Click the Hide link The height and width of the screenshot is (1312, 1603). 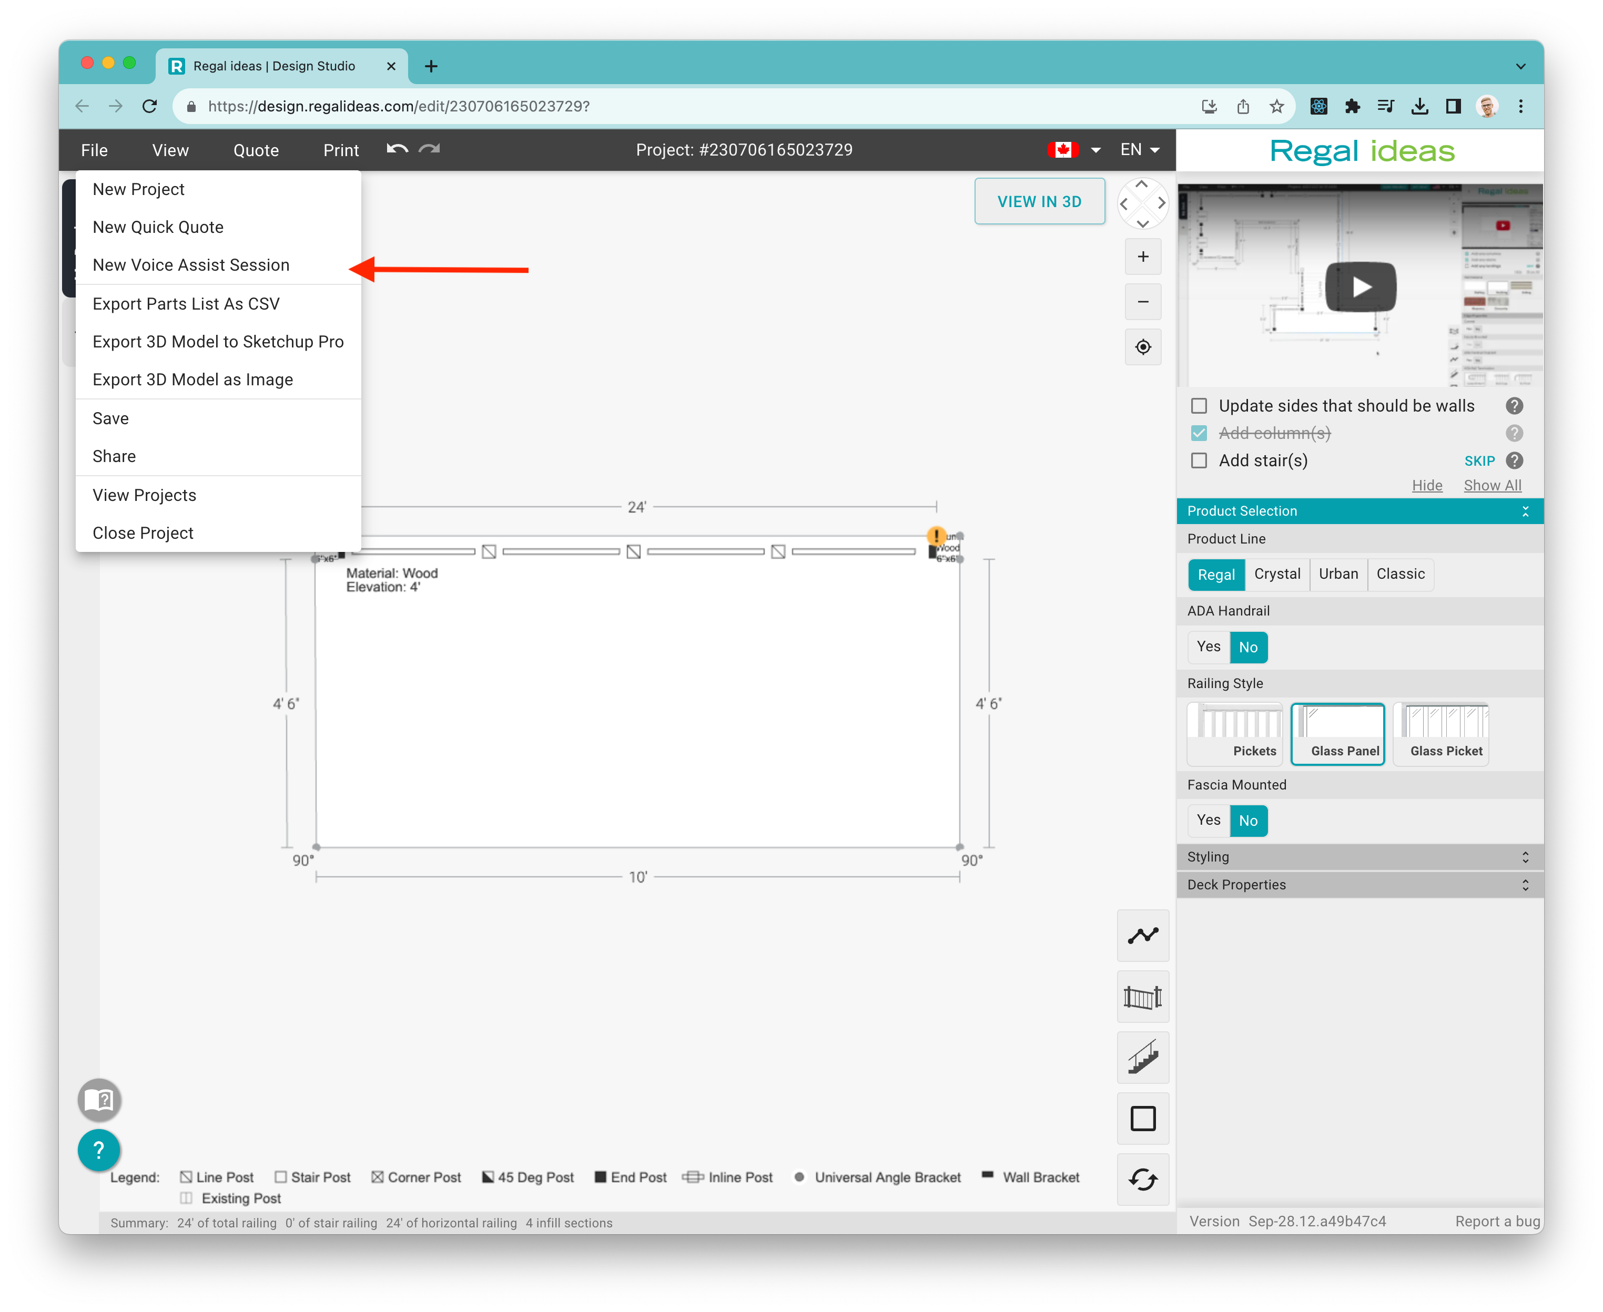click(1427, 485)
